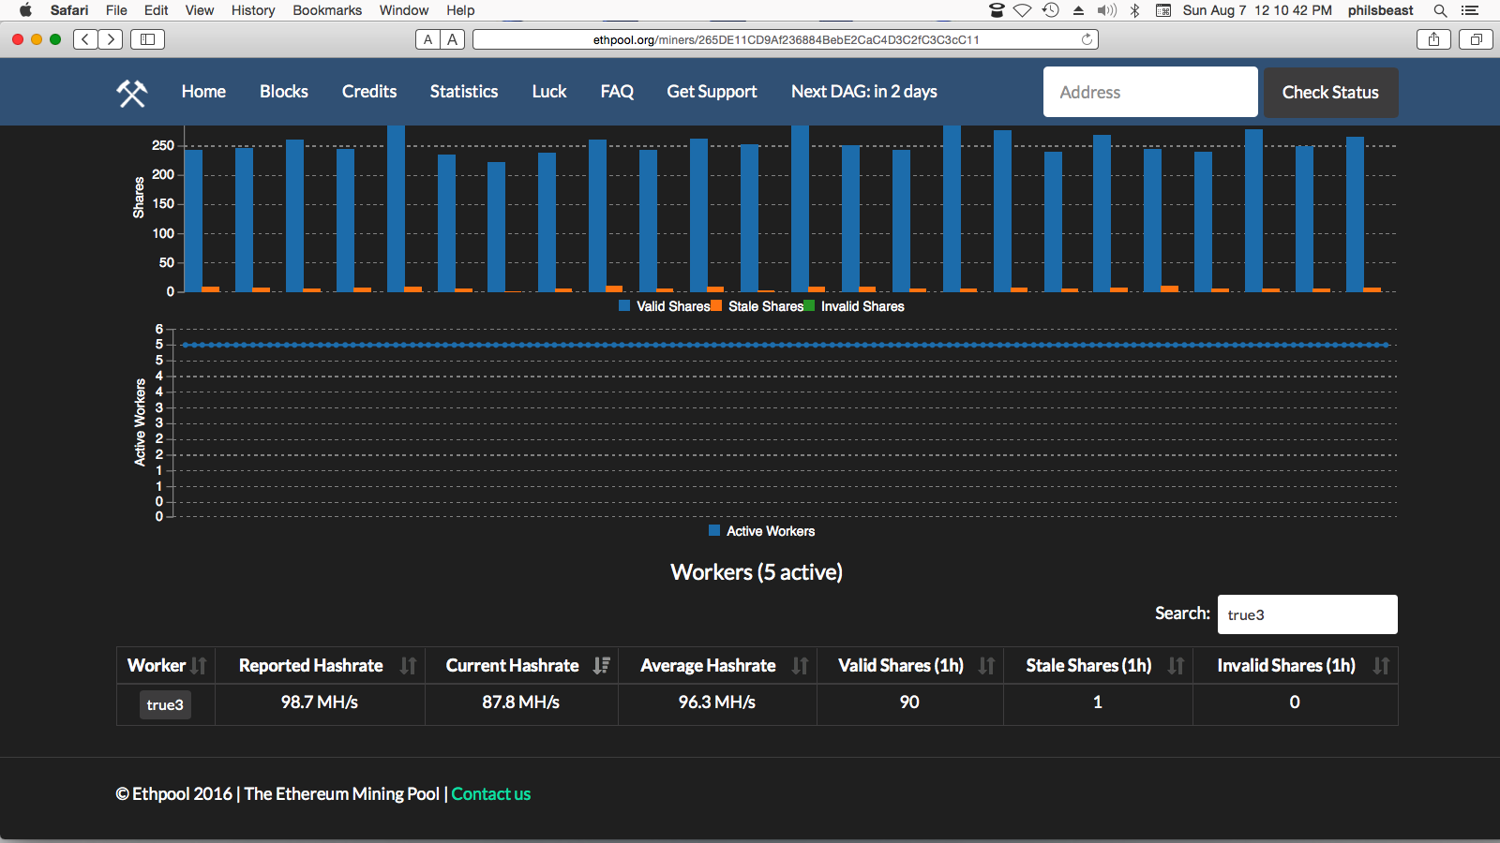Click Next DAG: in 2 days link

(x=864, y=92)
